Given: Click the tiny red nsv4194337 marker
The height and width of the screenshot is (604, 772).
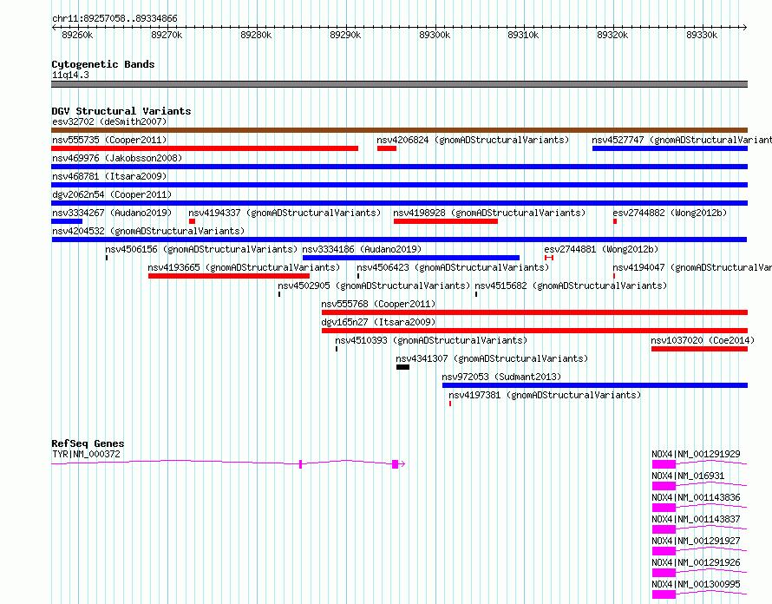Looking at the screenshot, I should [192, 221].
